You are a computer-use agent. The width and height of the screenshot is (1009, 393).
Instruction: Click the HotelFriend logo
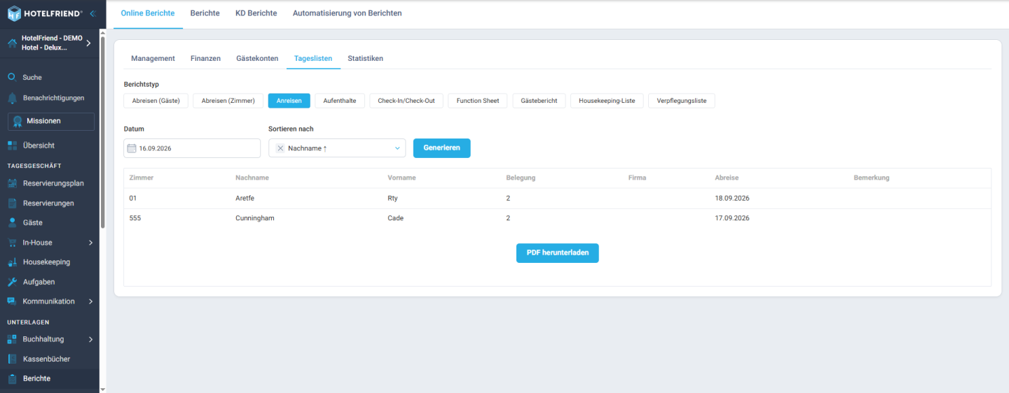pos(45,13)
